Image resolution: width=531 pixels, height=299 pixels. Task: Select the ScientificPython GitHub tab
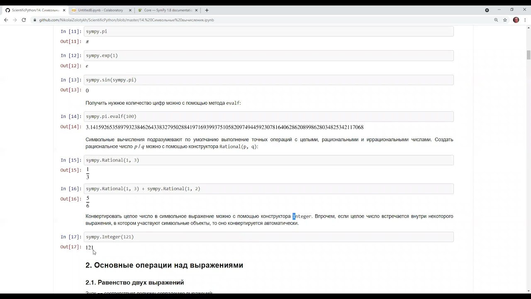point(35,10)
